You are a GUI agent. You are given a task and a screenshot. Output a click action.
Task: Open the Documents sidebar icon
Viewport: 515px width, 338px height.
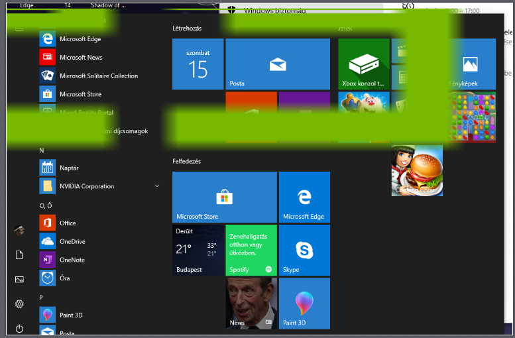click(19, 255)
